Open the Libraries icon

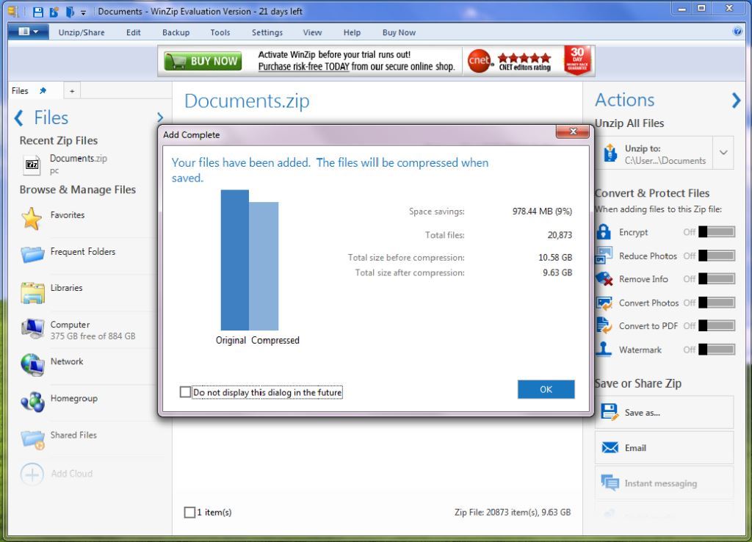tap(32, 292)
